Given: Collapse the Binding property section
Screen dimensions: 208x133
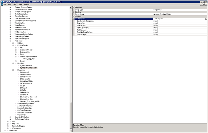Looking at the screenshot, I should (x=74, y=12).
